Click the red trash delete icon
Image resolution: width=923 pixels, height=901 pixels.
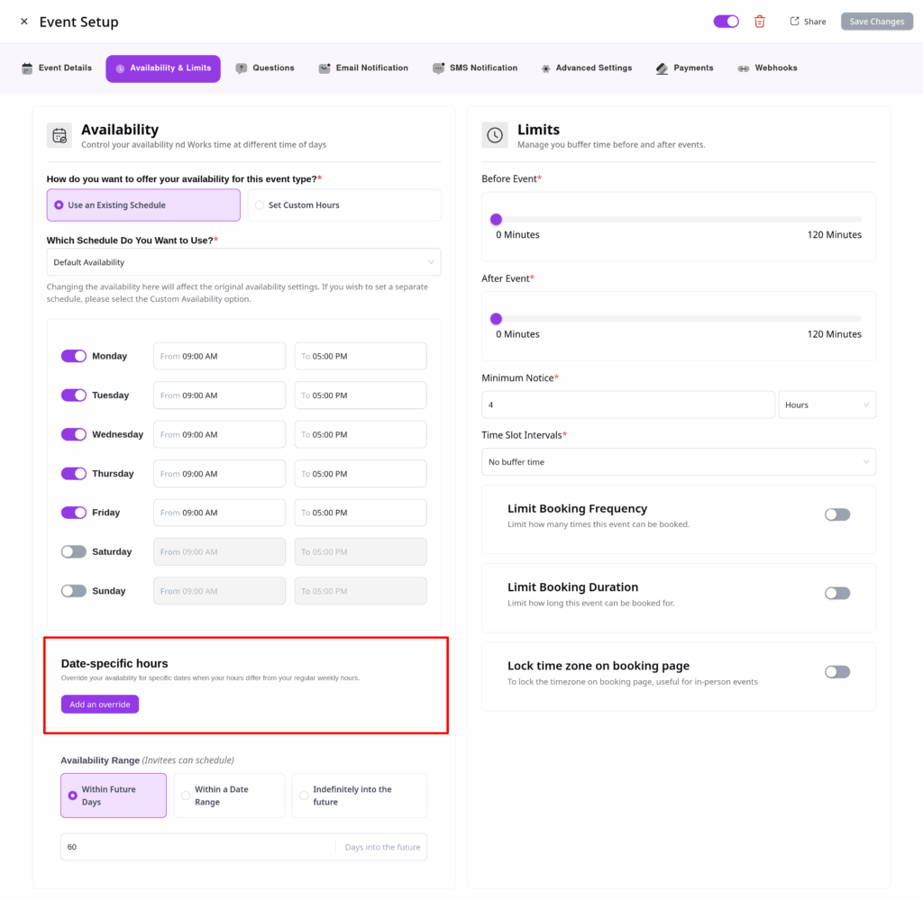[x=760, y=22]
